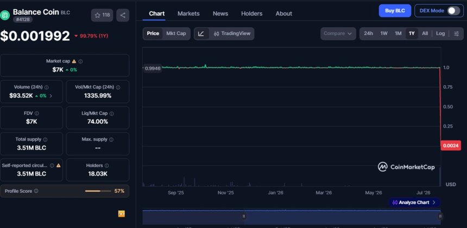The height and width of the screenshot is (228, 467).
Task: Open the Holders tab
Action: pyautogui.click(x=251, y=14)
